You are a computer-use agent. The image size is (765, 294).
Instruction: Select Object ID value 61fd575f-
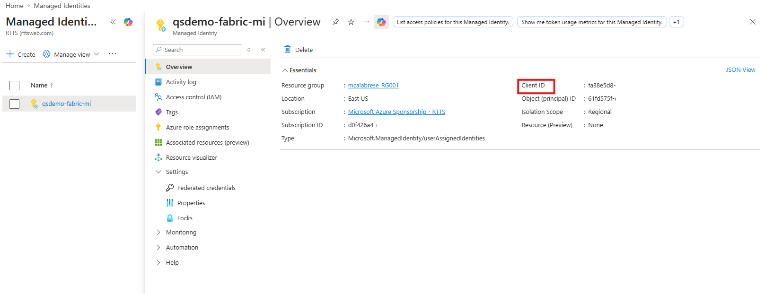click(602, 99)
